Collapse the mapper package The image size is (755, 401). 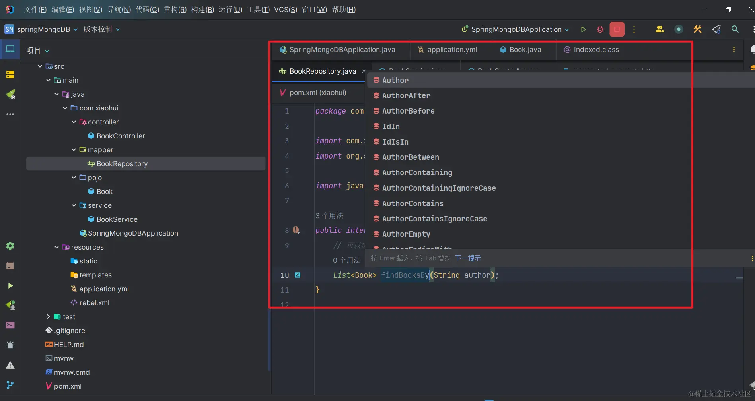74,150
